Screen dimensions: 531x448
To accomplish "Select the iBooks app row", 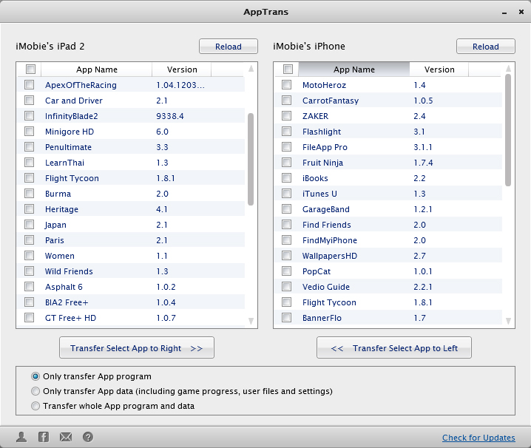I will pos(388,178).
